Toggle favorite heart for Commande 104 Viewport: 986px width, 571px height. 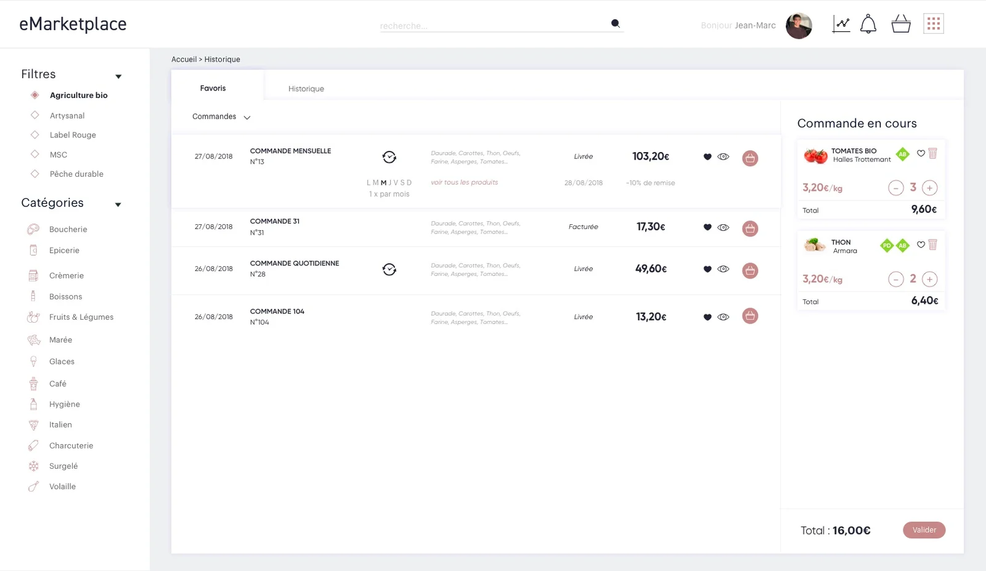pos(707,317)
